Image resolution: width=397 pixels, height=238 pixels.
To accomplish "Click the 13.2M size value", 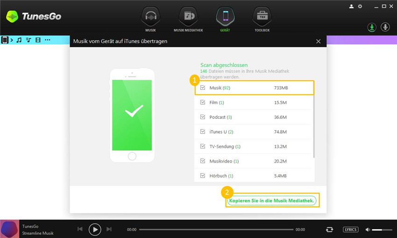I will (280, 146).
